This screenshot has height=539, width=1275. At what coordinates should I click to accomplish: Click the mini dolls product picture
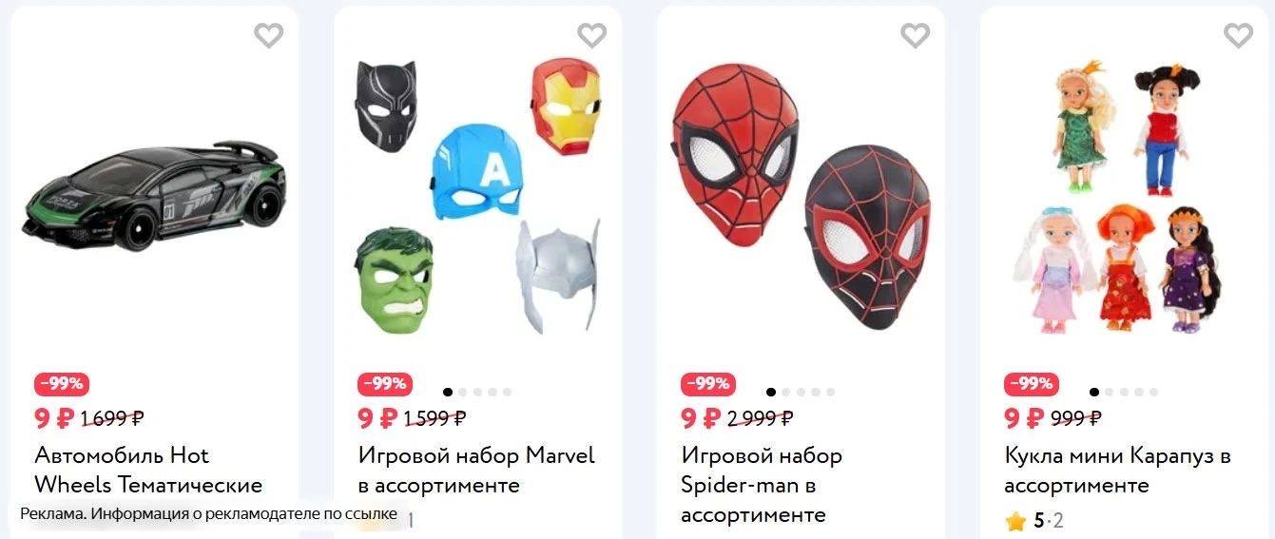coord(1124,195)
